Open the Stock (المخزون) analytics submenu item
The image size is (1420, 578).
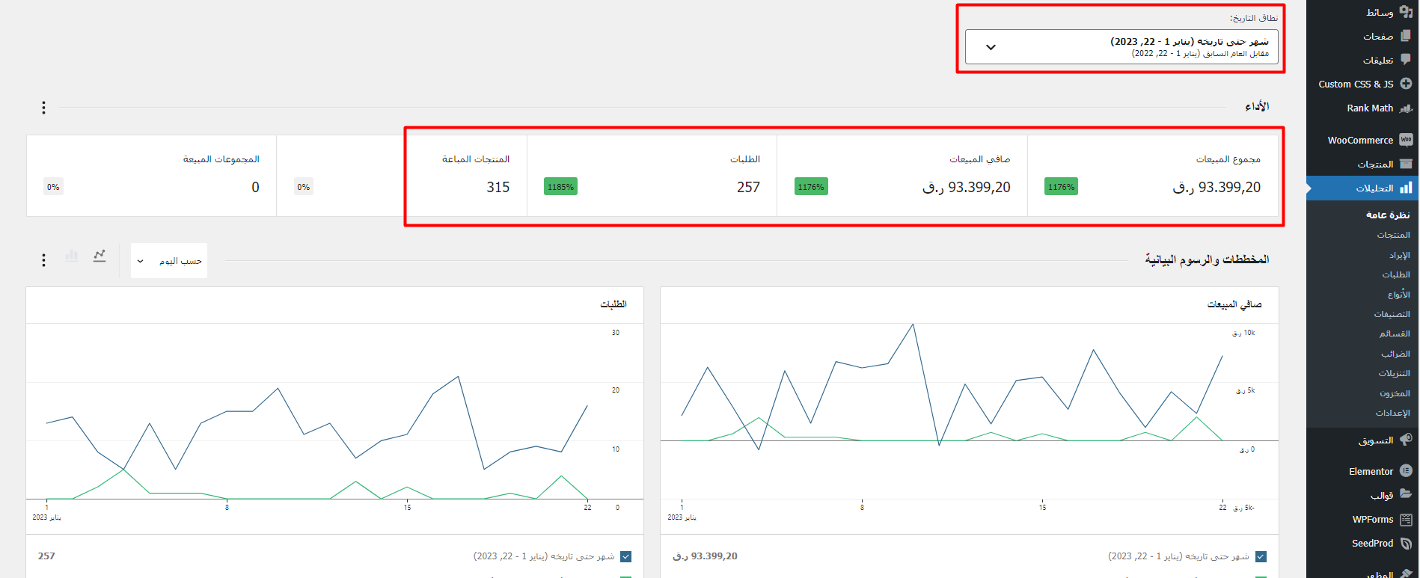1395,393
